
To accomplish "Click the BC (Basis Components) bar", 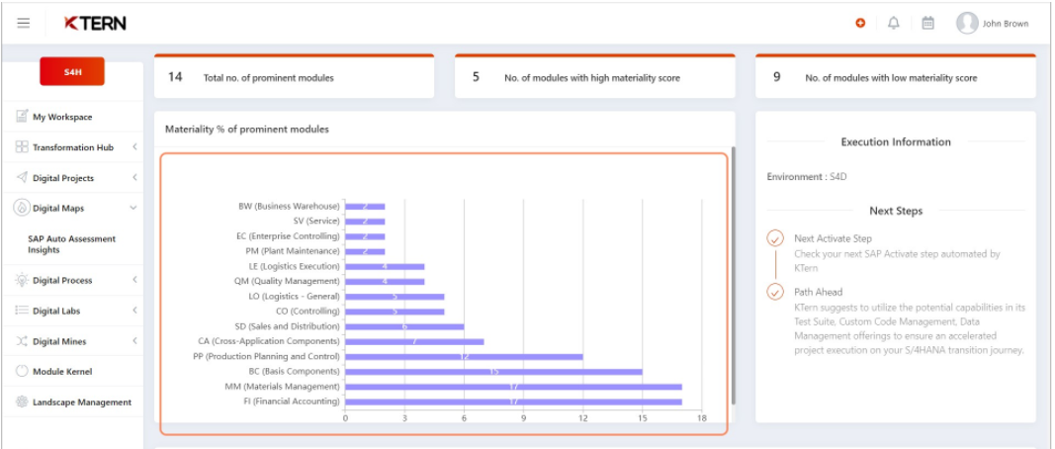I will click(x=493, y=372).
